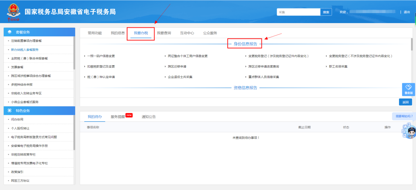The width and height of the screenshot is (416, 190).
Task: Log out via 退出 link
Action: coord(406,12)
